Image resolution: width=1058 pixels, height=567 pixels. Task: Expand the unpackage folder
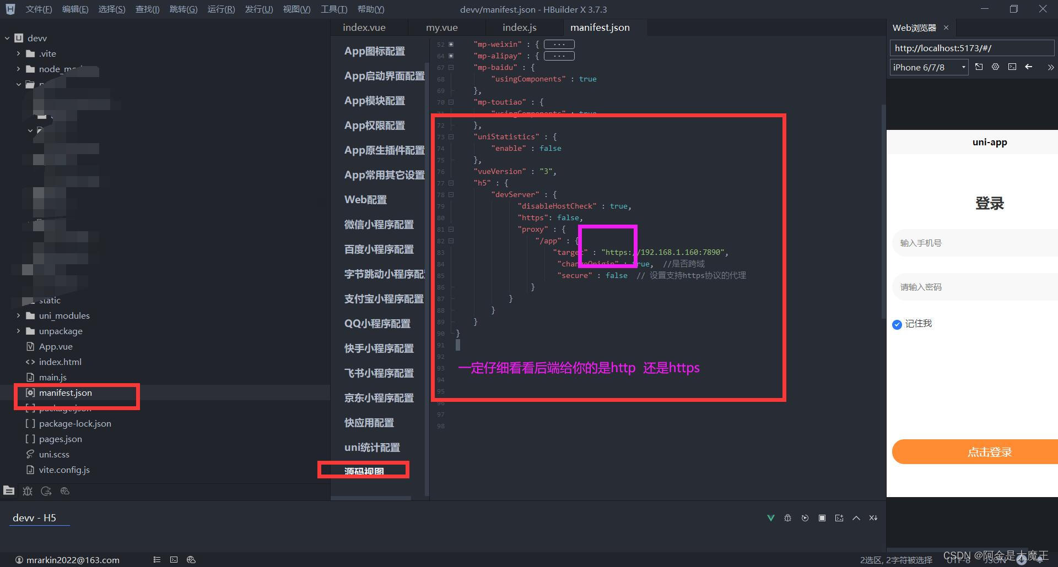click(18, 331)
